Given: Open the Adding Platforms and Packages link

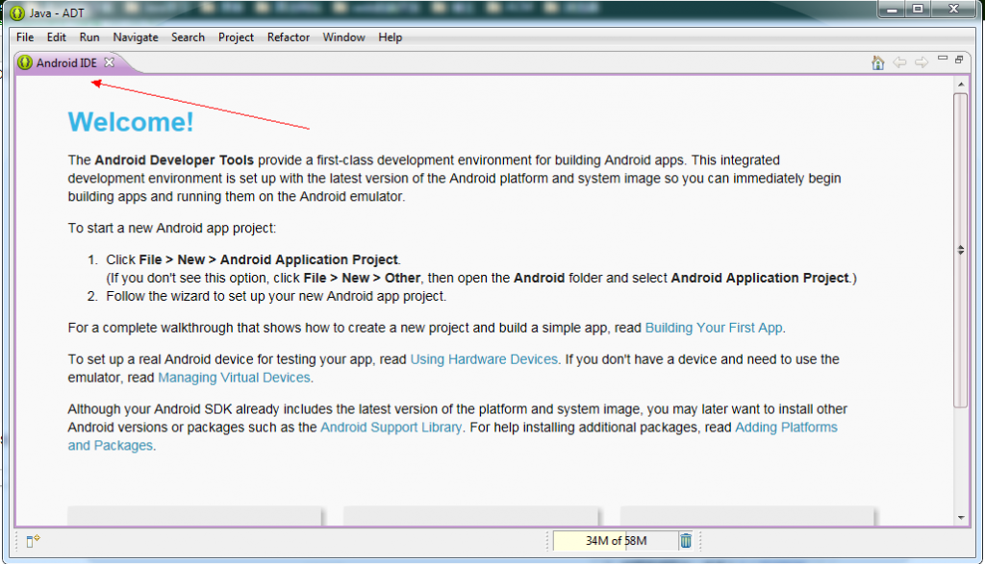Looking at the screenshot, I should (x=786, y=428).
